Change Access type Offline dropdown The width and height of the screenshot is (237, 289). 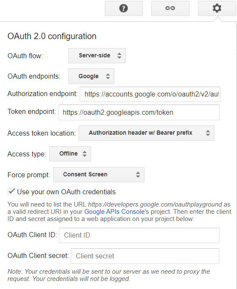[70, 154]
